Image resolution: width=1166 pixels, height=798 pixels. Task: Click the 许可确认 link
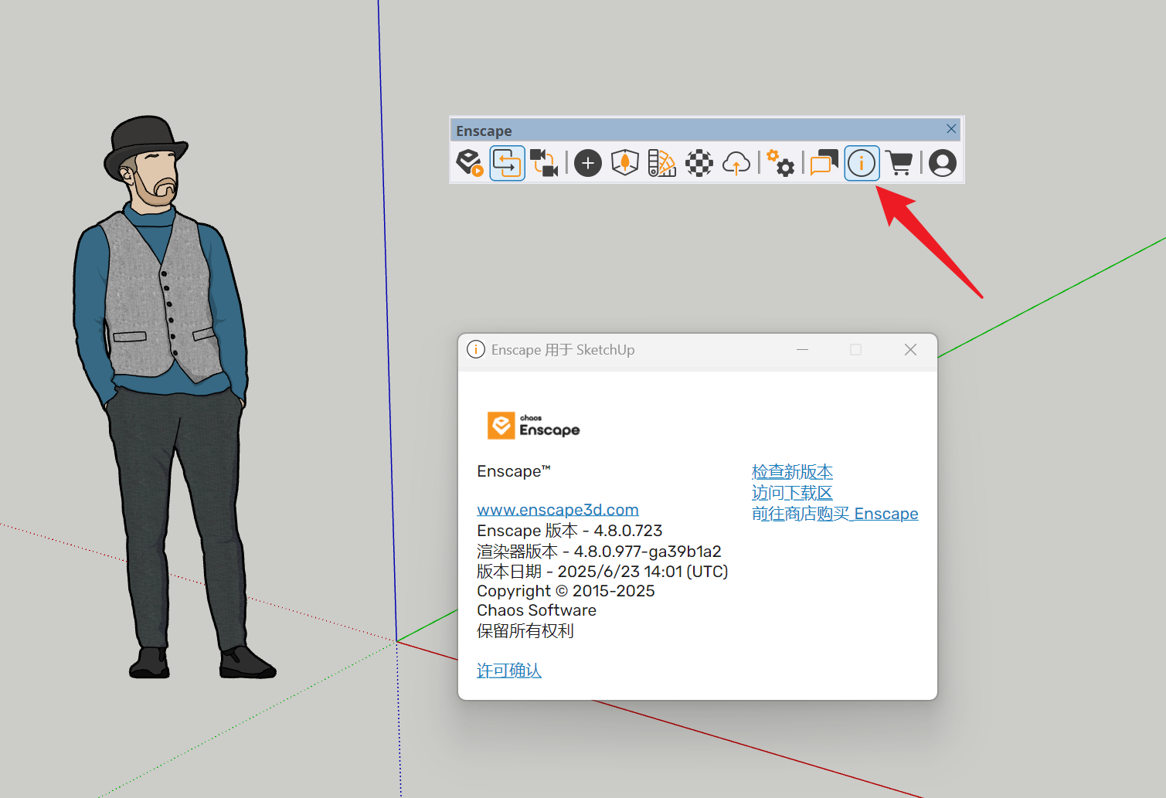509,671
